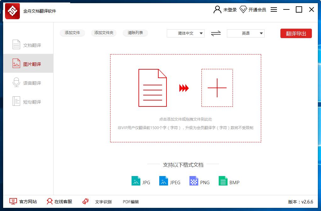The height and width of the screenshot is (211, 321).
Task: Click the red plus add-file box
Action: pos(217,88)
